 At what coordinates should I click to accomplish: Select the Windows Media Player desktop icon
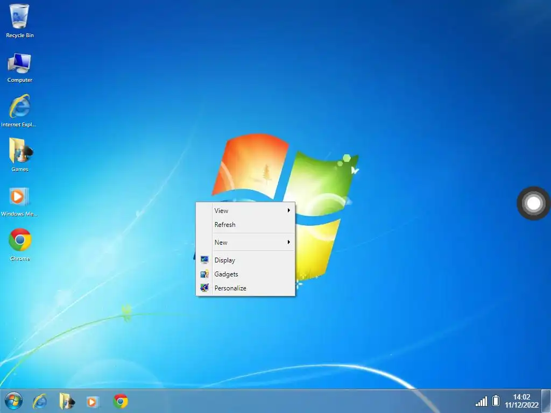(19, 202)
